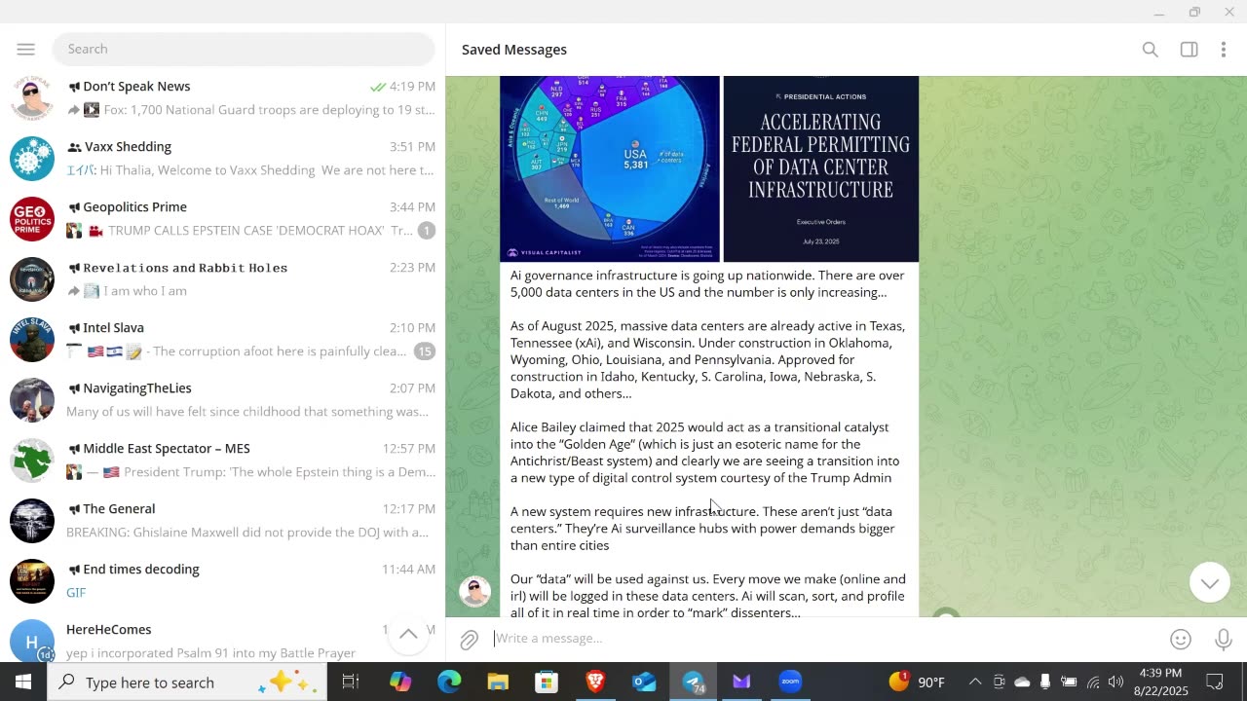Open Vaxx Shedding group chat
Viewport: 1247px width, 701px height.
click(x=222, y=159)
